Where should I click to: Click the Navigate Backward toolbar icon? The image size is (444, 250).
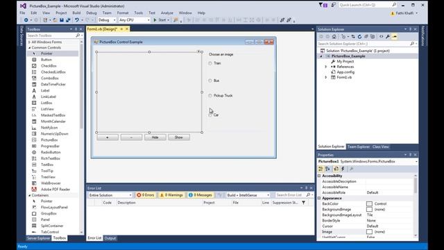pyautogui.click(x=26, y=20)
